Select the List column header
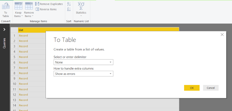 point(32,30)
